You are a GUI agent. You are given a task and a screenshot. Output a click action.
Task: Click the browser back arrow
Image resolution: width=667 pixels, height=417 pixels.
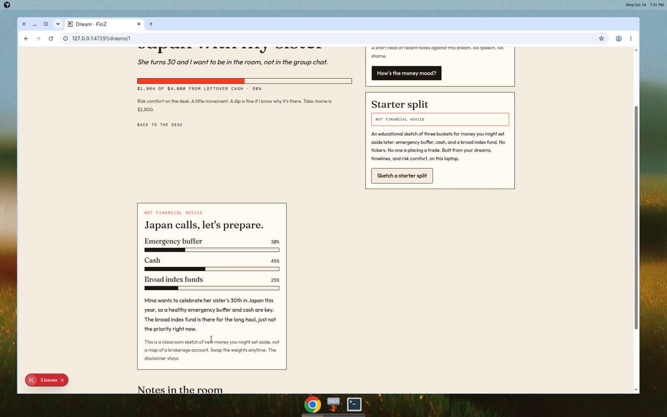point(26,39)
